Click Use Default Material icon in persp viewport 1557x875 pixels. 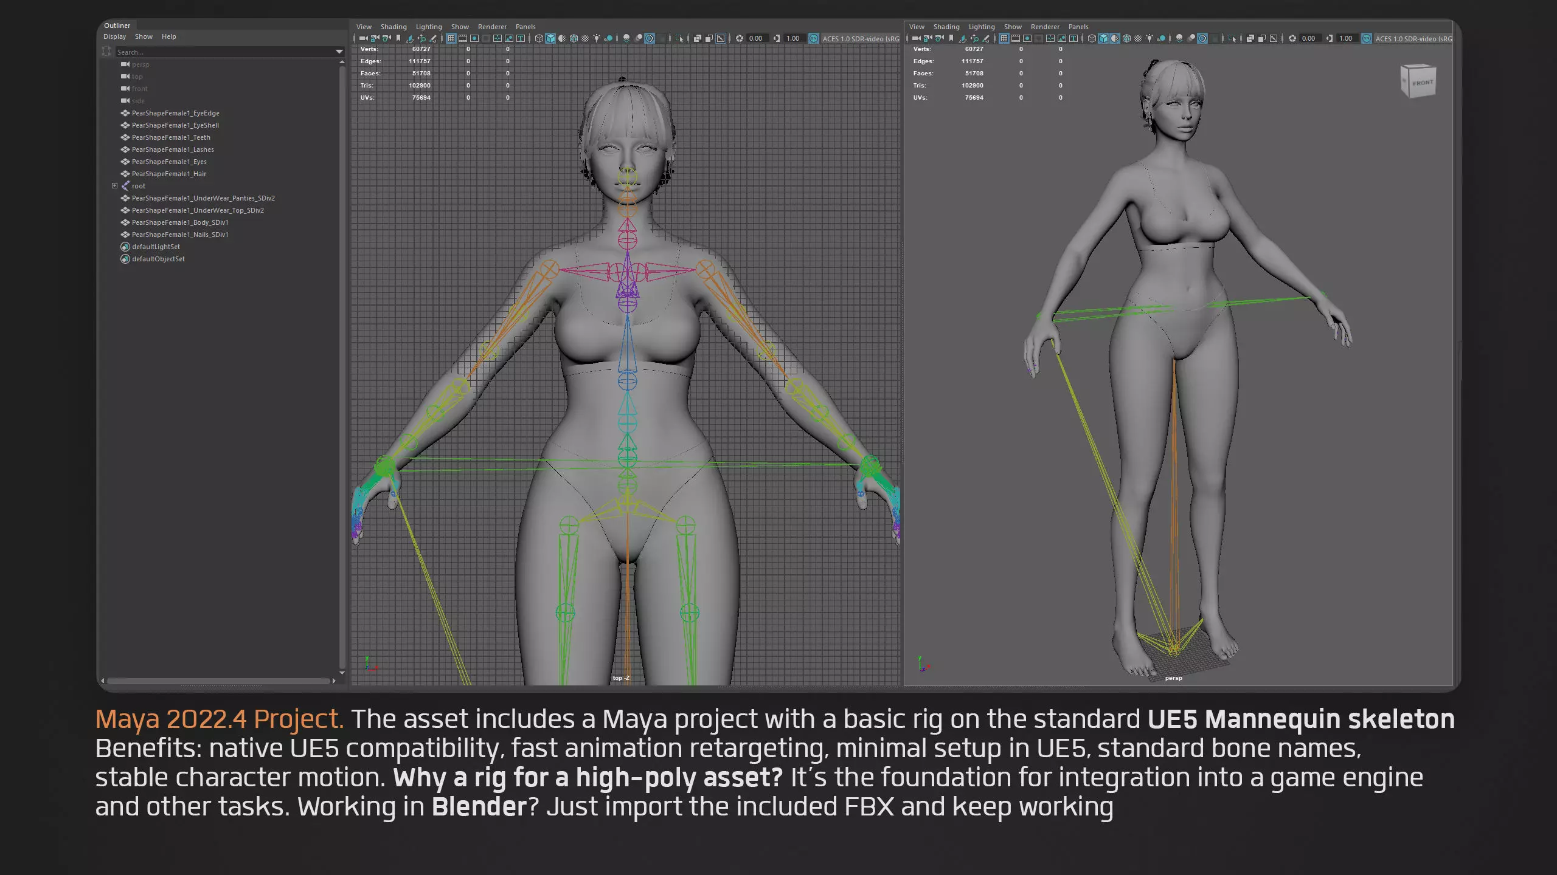click(x=1115, y=38)
